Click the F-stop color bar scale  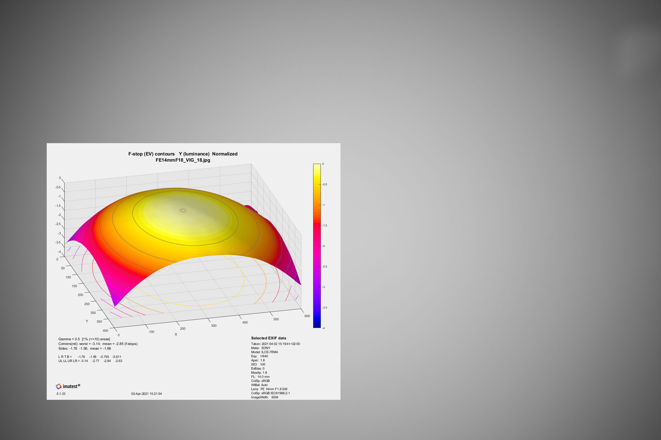tap(317, 246)
